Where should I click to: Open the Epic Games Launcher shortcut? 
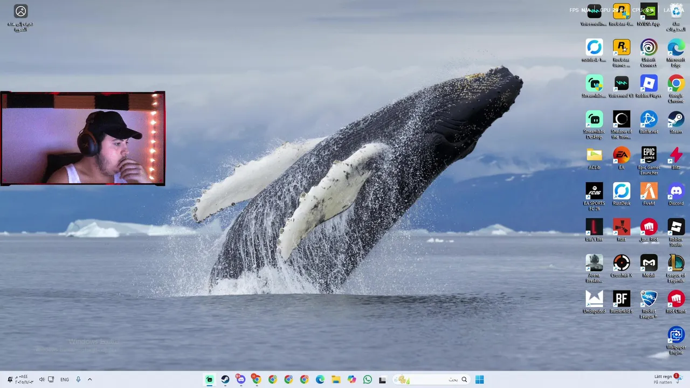point(648,161)
